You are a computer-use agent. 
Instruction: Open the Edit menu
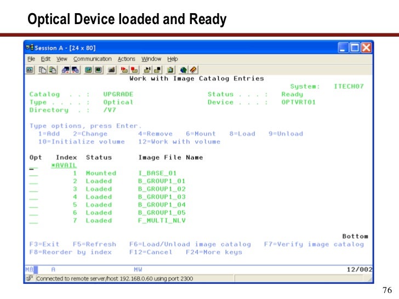(45, 59)
